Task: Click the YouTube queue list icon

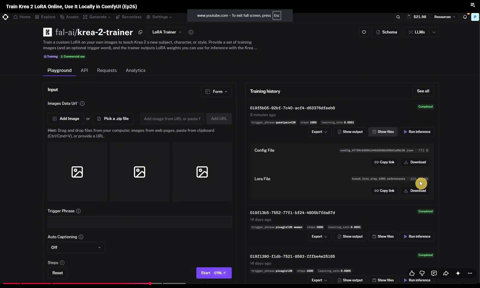Action: click(x=472, y=5)
